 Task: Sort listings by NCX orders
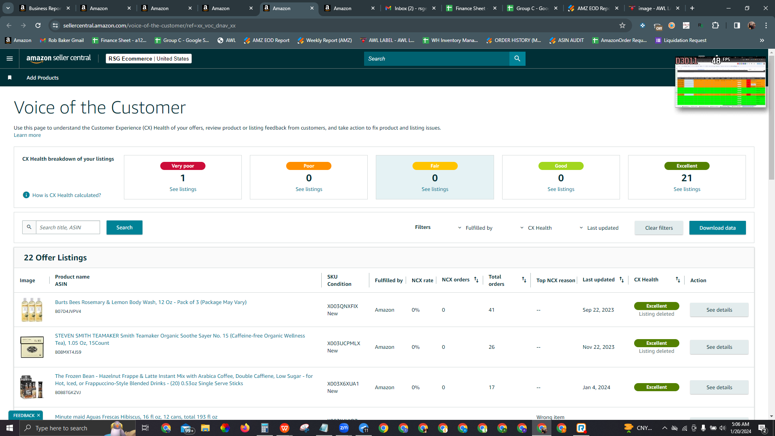tap(476, 280)
